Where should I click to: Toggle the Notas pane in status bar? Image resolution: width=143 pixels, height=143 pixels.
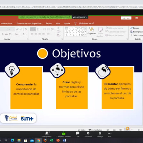tap(82, 130)
